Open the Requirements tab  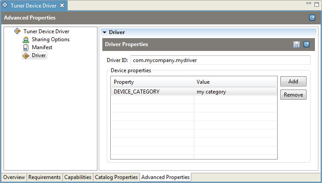click(44, 177)
